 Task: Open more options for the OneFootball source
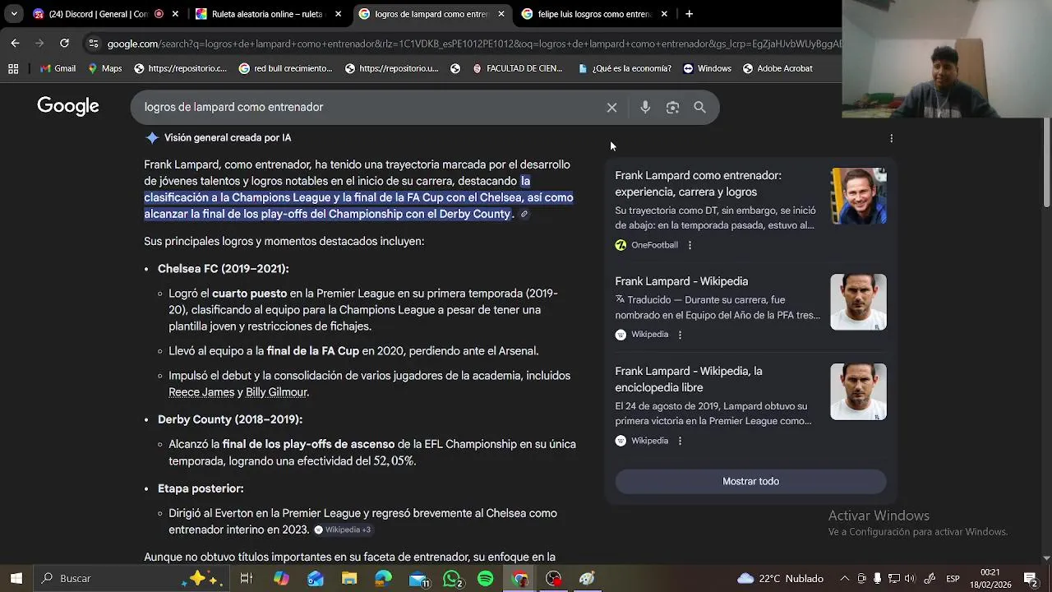[690, 245]
